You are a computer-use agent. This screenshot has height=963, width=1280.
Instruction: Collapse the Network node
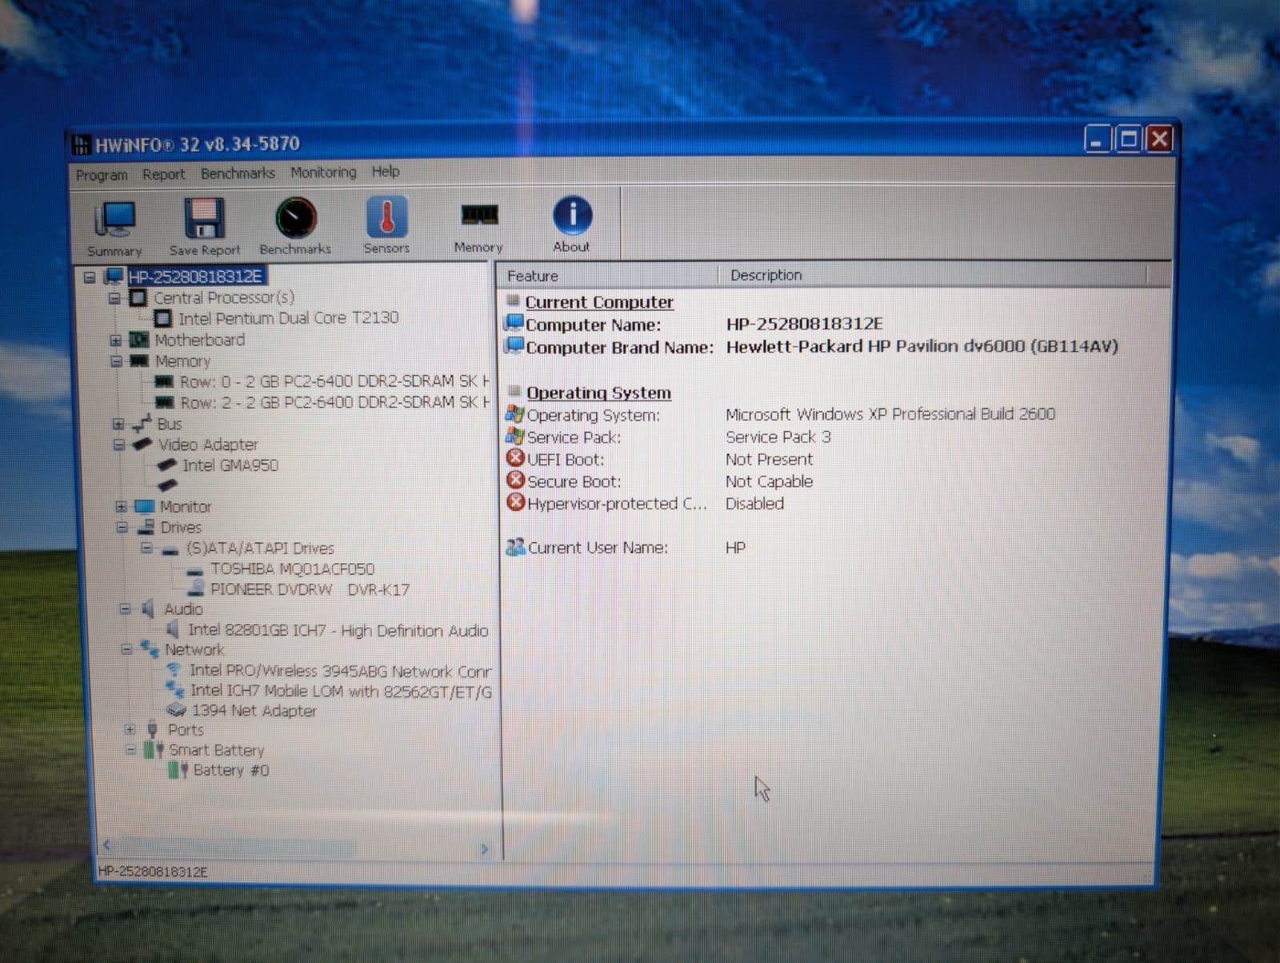pos(126,649)
